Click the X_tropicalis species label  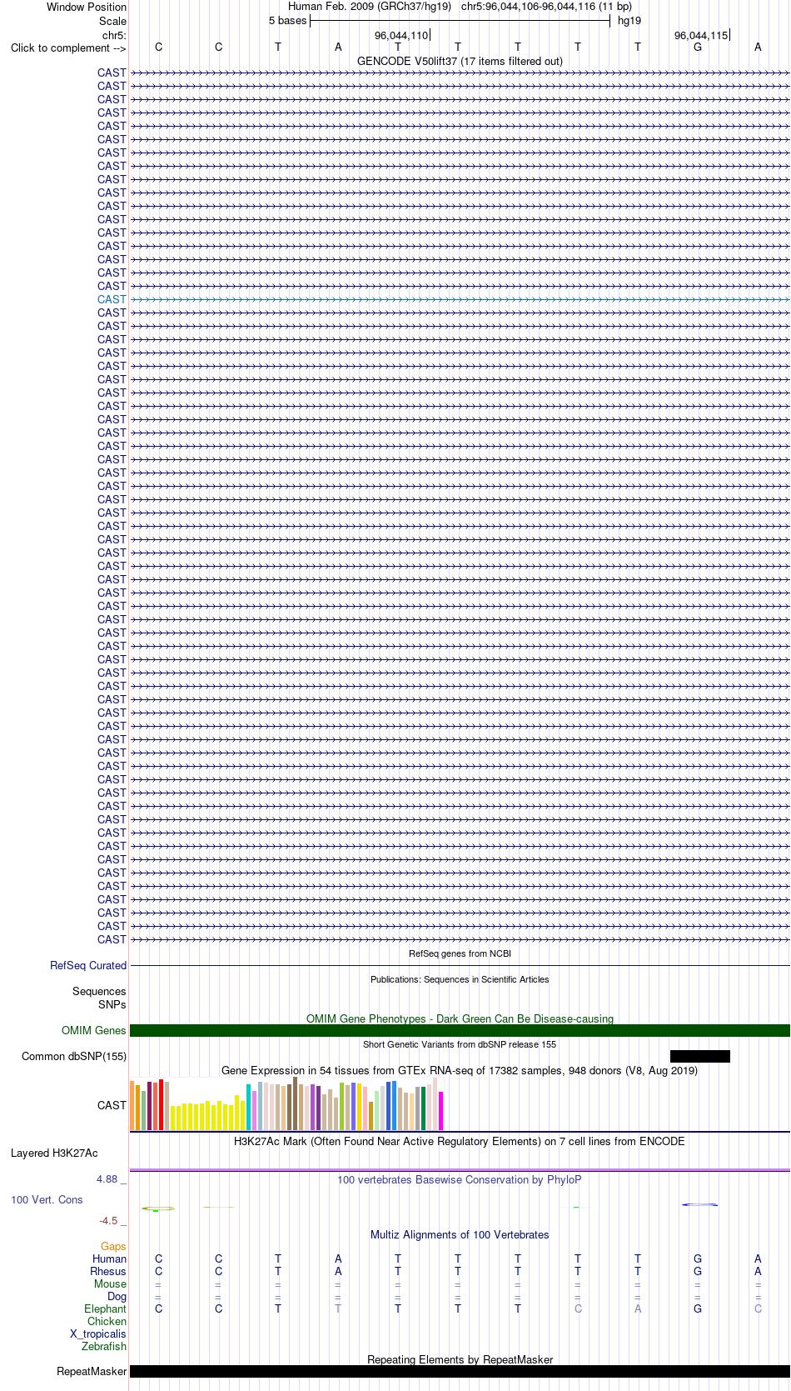[x=98, y=1333]
